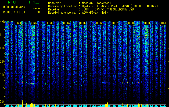The height and width of the screenshot is (107, 169).
Task: Click the 0033 time marker
Action: click(x=50, y=23)
